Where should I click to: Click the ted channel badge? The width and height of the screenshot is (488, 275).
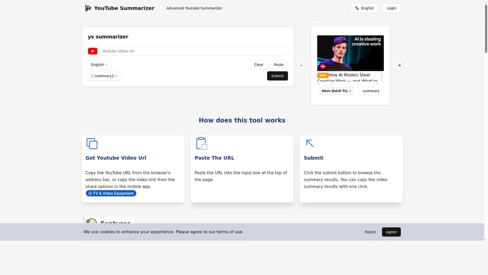pos(322,75)
